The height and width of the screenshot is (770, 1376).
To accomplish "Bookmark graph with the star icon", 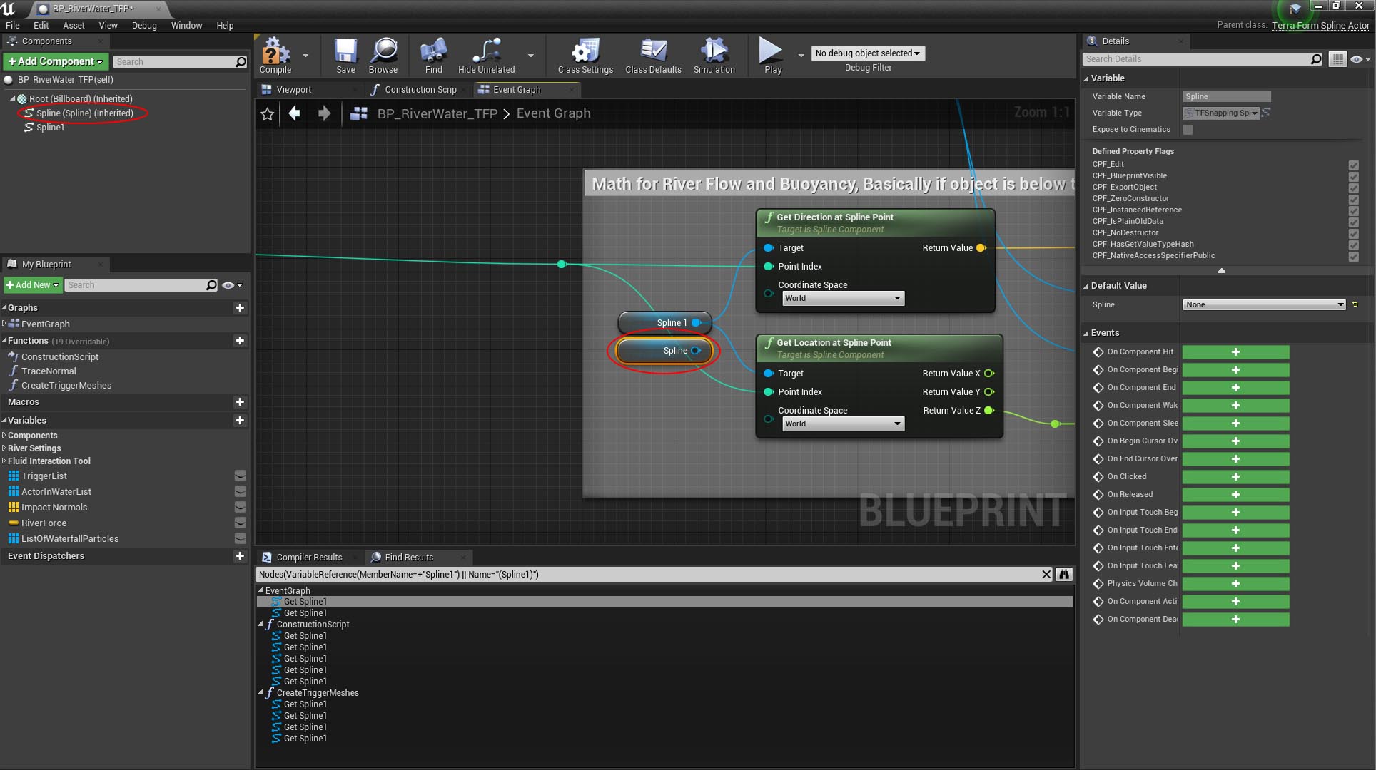I will [x=268, y=113].
